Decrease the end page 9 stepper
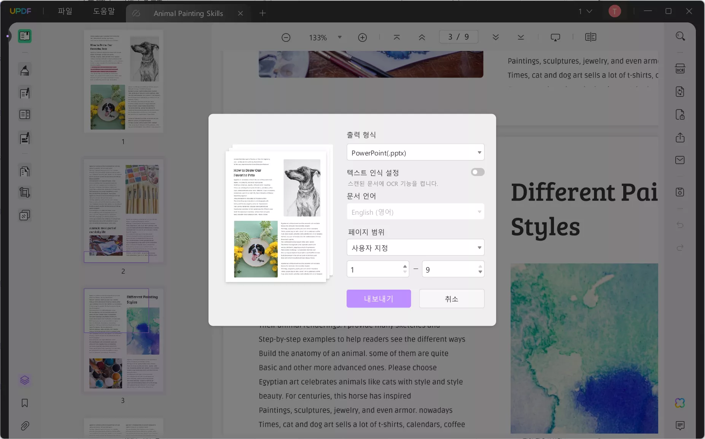The image size is (705, 439). pos(480,272)
